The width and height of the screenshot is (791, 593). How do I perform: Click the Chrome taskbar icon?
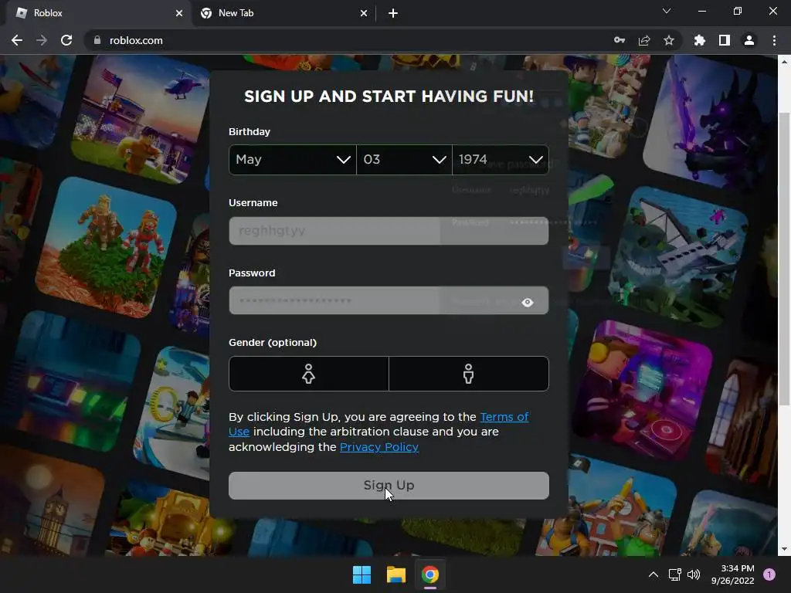[x=430, y=574]
